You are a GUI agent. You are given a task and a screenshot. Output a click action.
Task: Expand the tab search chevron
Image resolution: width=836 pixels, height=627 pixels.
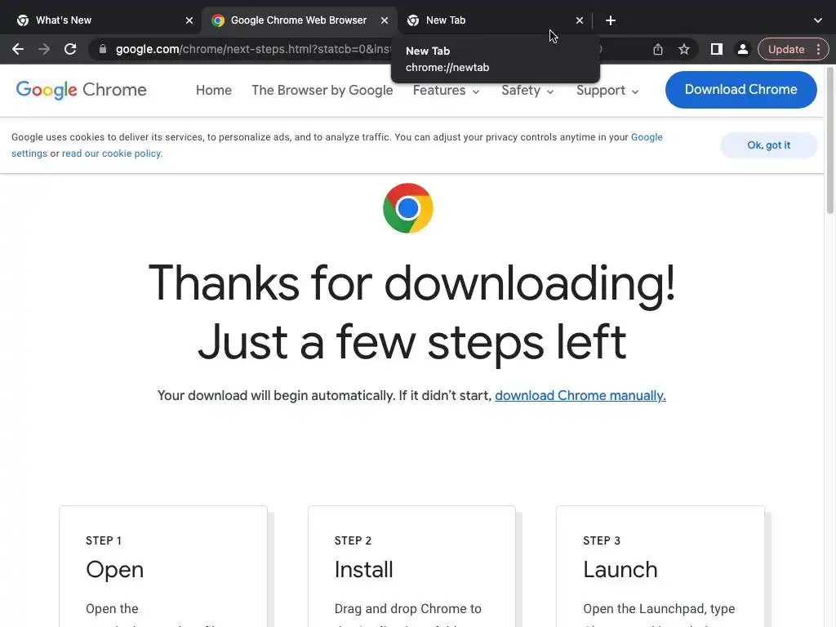tap(818, 20)
